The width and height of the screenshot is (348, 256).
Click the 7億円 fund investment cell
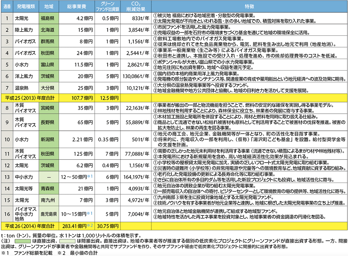pos(108,154)
